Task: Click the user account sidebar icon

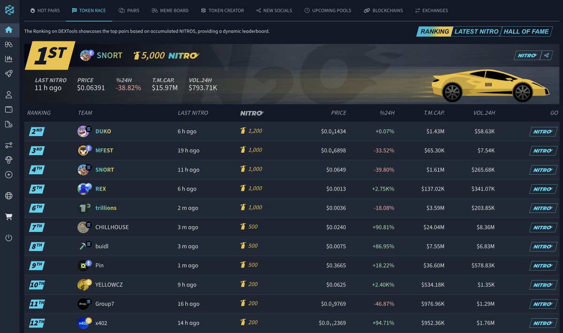Action: coord(8,95)
